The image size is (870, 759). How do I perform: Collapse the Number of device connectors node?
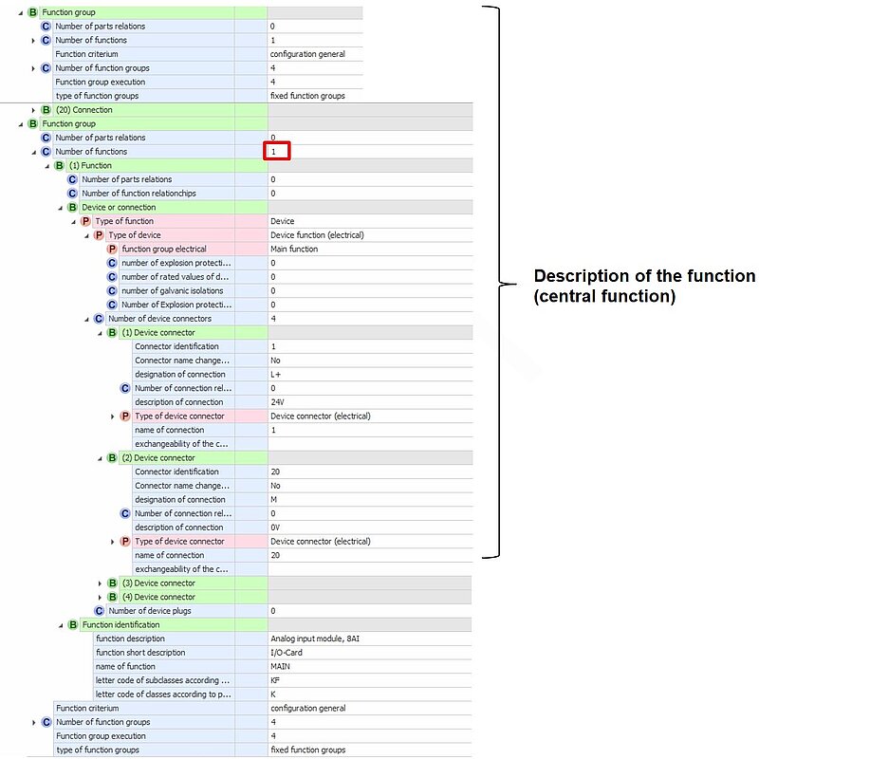tap(86, 319)
